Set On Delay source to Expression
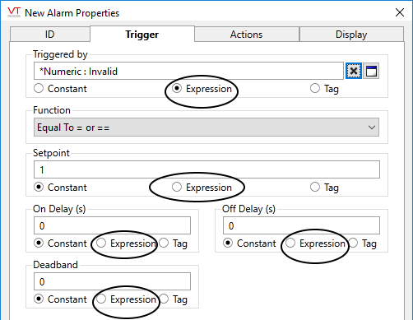 (x=126, y=243)
